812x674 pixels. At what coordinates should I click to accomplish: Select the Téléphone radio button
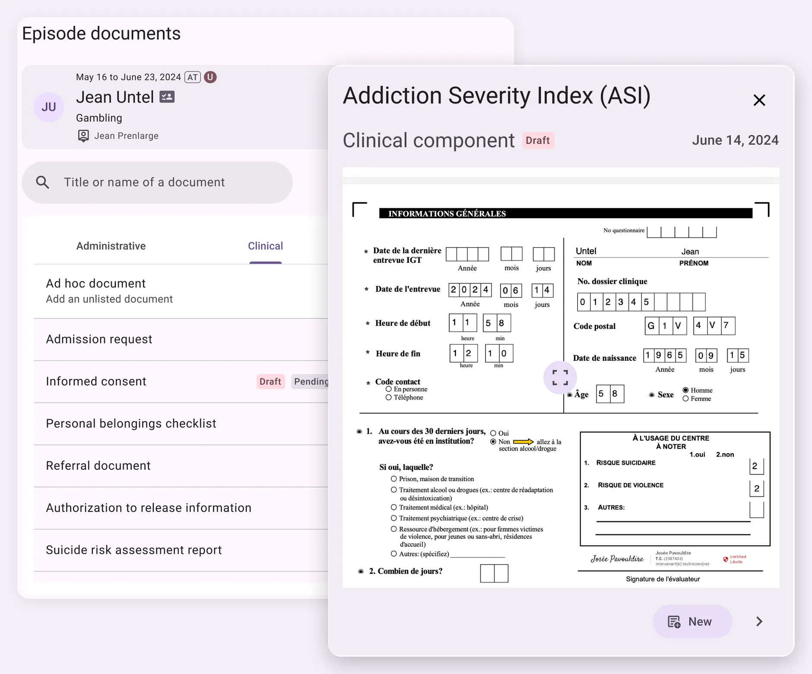(x=389, y=397)
